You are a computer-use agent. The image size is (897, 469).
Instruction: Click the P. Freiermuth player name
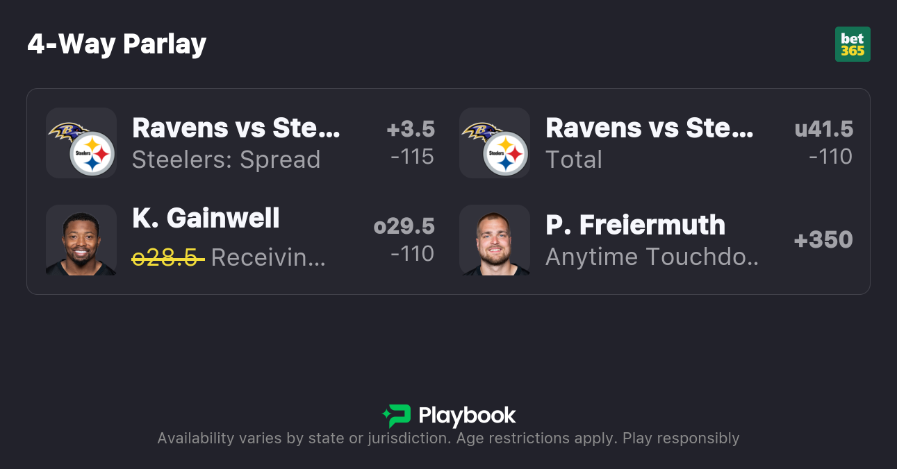(x=635, y=225)
